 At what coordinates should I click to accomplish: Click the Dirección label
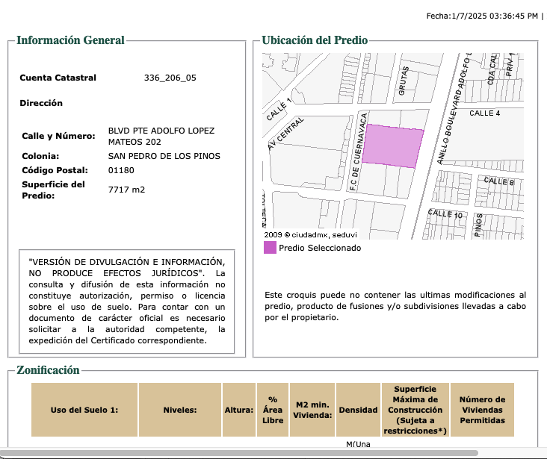[x=41, y=103]
